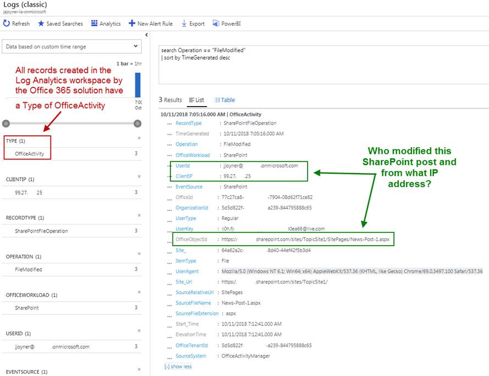Screen dimensions: 489x376
Task: Open PowerBI from toolbar
Action: pyautogui.click(x=215, y=24)
